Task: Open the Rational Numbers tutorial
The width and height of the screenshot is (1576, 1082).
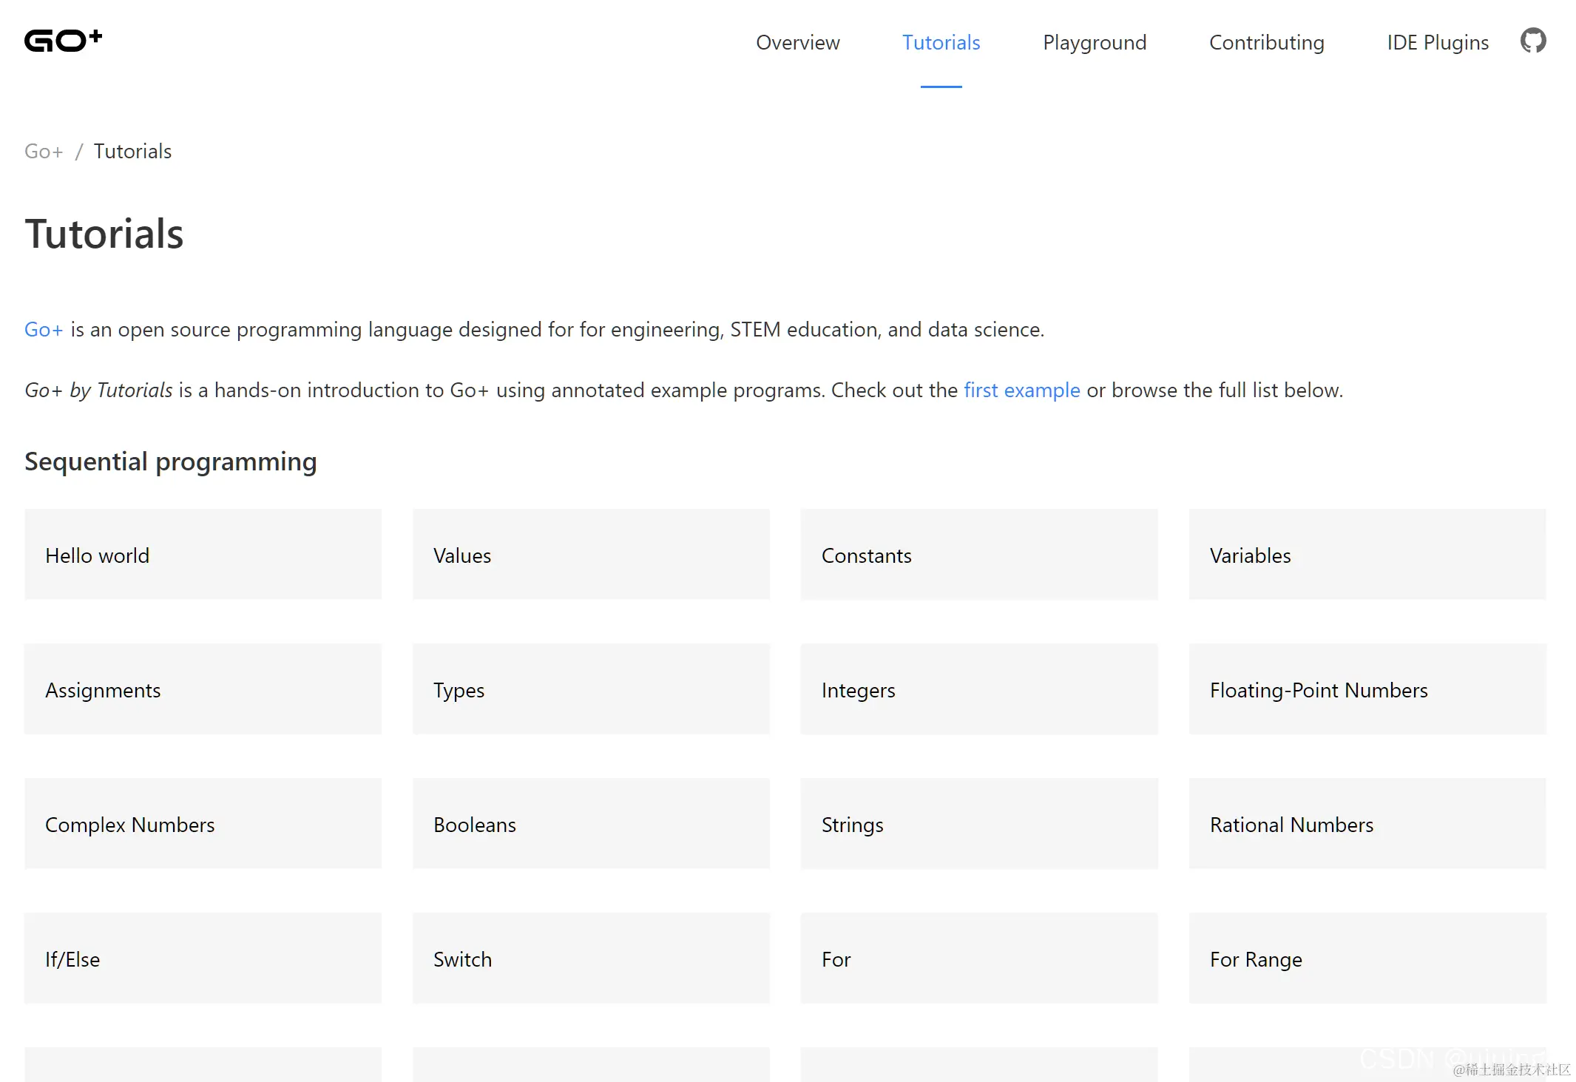Action: [x=1367, y=824]
